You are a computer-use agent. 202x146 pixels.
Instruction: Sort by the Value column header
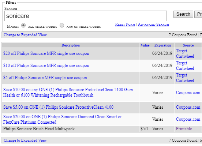[x=145, y=45]
